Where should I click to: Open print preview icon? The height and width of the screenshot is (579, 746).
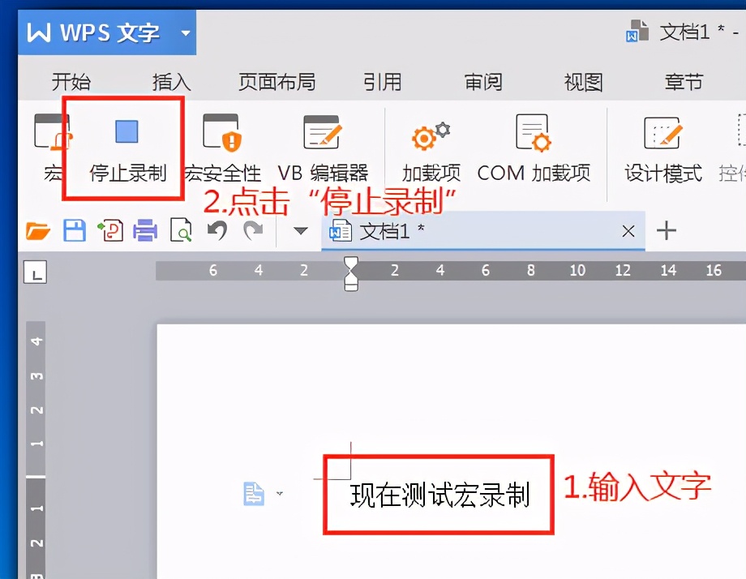coord(181,231)
